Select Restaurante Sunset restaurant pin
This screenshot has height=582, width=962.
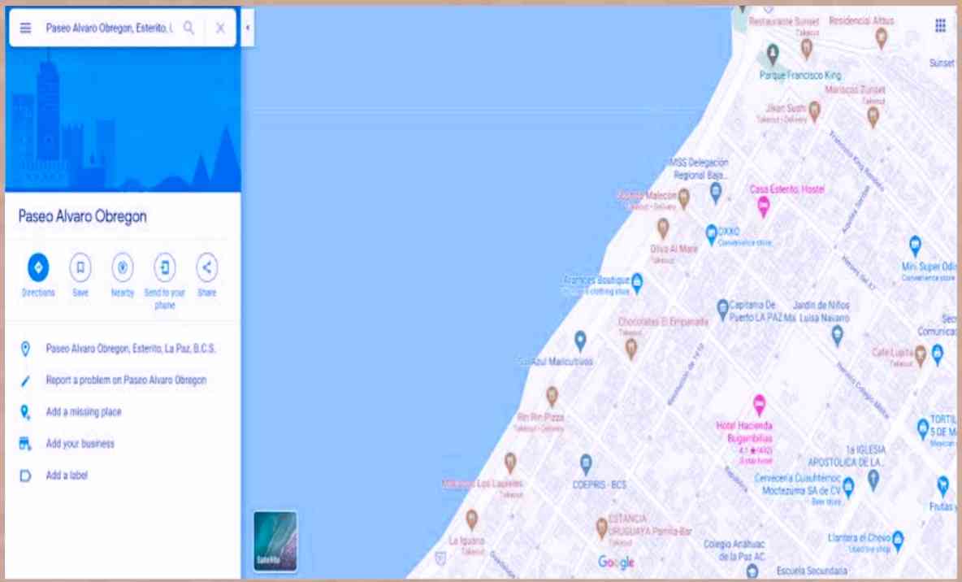pyautogui.click(x=806, y=48)
